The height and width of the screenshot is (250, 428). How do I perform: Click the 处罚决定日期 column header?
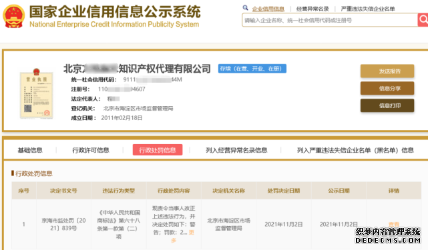[284, 191]
